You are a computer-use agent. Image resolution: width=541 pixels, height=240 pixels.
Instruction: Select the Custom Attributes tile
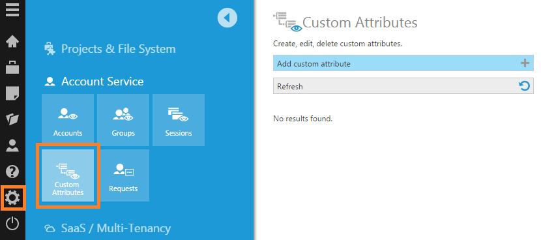[68, 175]
